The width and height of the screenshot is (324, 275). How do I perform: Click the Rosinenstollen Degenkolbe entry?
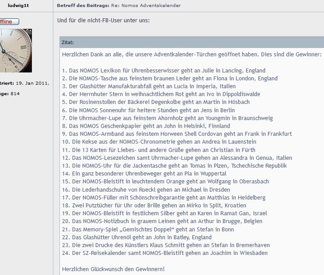(156, 102)
